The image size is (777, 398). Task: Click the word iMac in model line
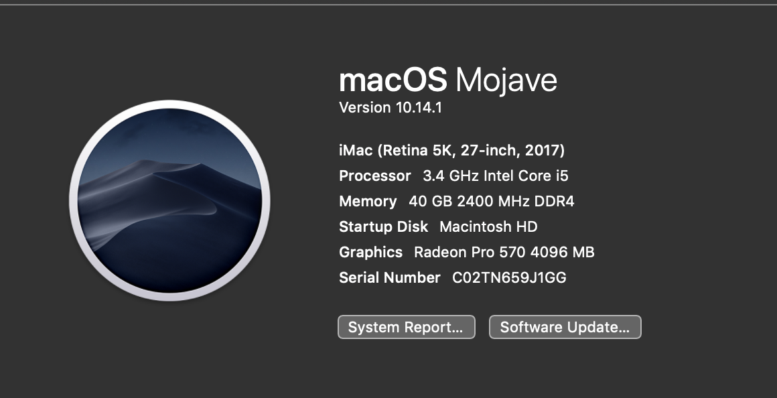(356, 150)
